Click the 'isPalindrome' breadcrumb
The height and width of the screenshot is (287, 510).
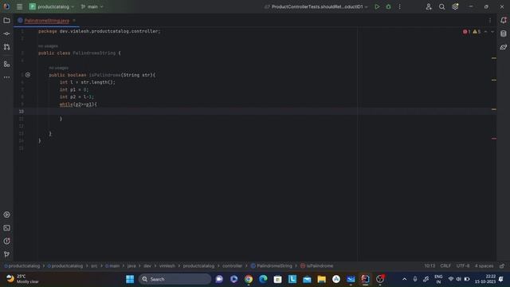317,265
